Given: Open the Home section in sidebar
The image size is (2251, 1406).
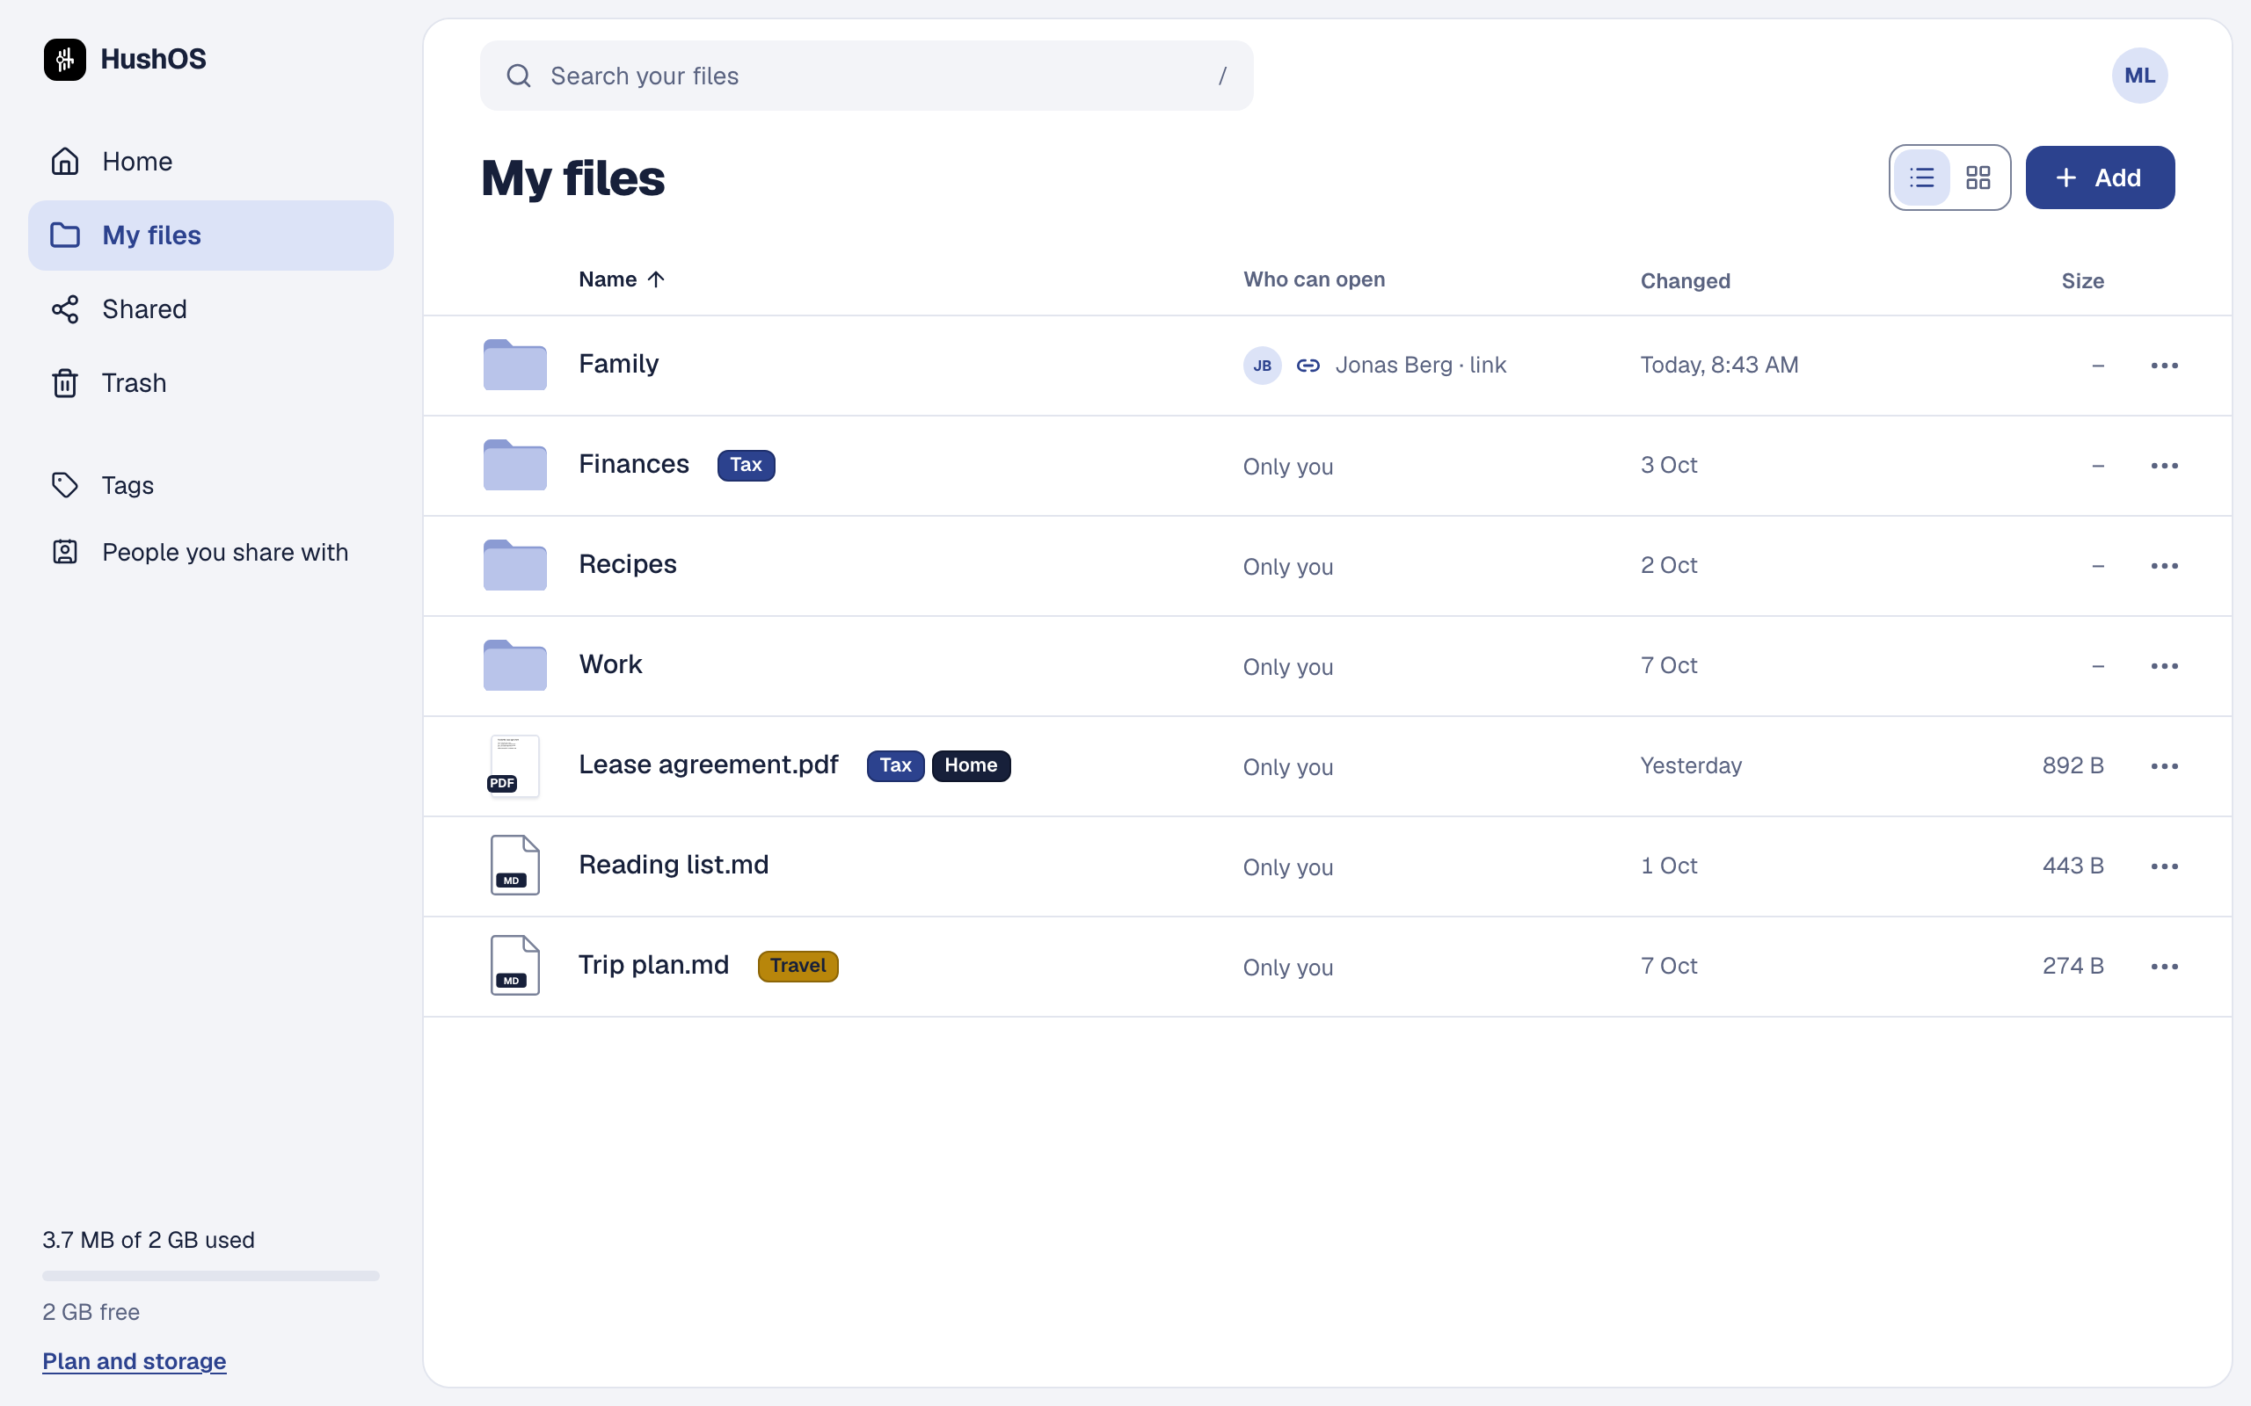Looking at the screenshot, I should [x=210, y=162].
